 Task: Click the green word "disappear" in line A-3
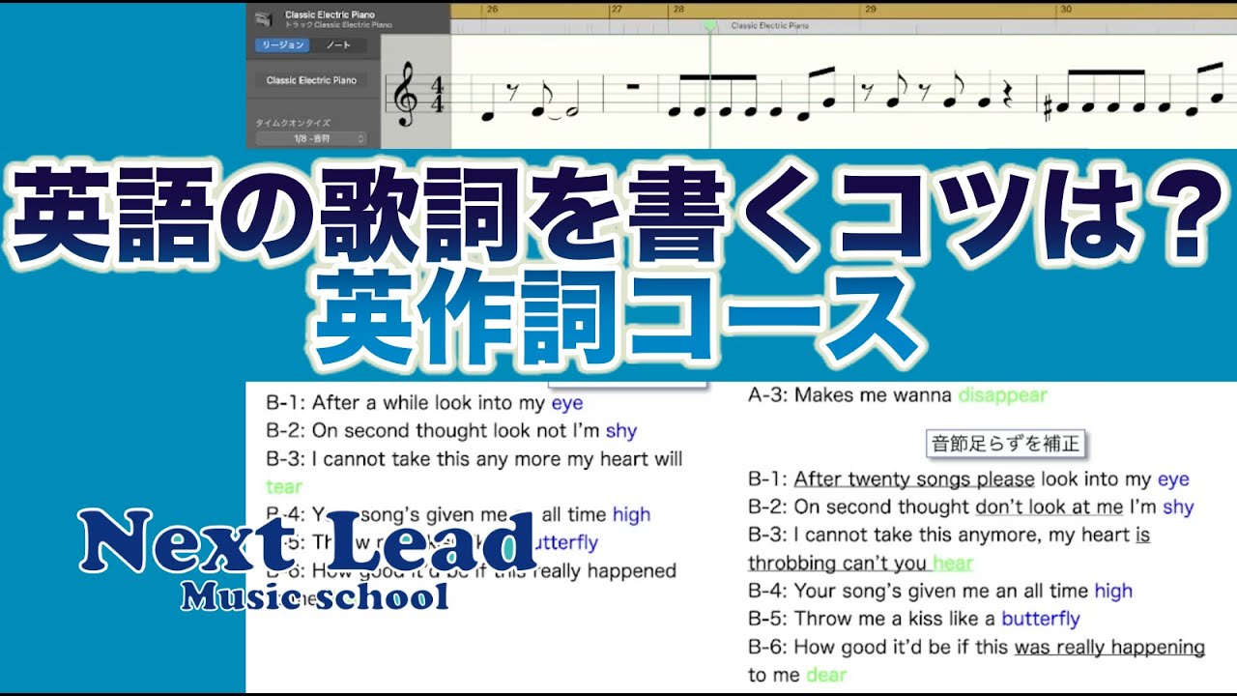pos(1002,395)
